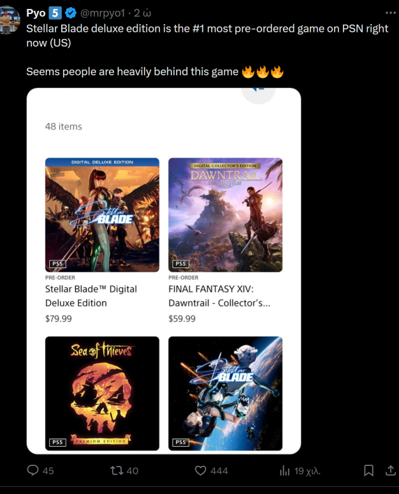Open the Dawntrail Collector's Edition cover
This screenshot has height=494, width=399.
click(x=225, y=215)
